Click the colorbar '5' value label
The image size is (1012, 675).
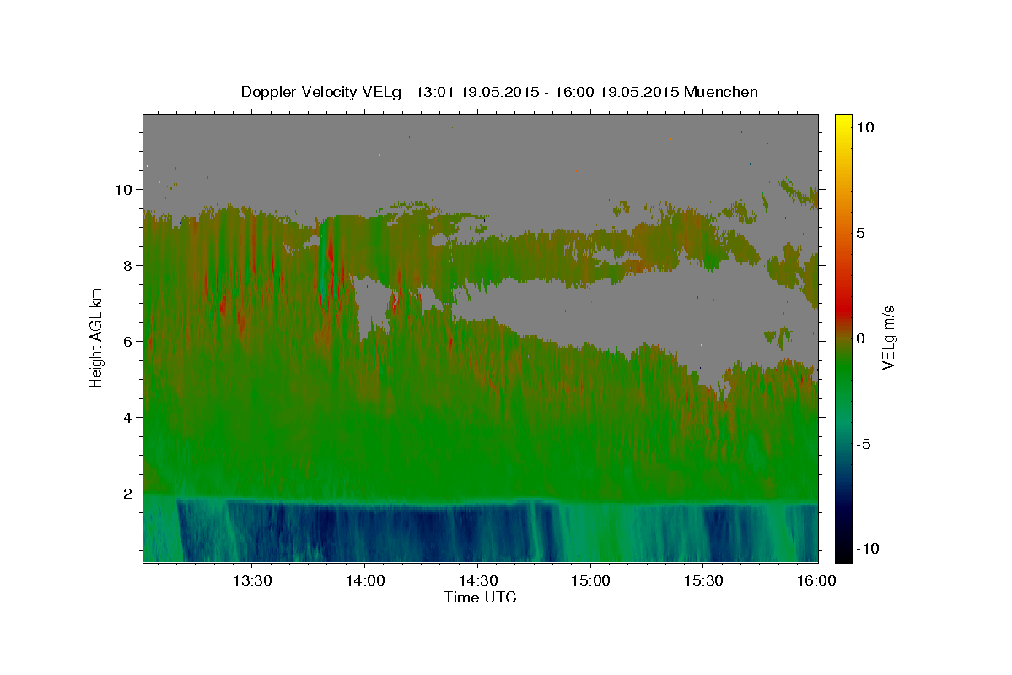coord(861,233)
